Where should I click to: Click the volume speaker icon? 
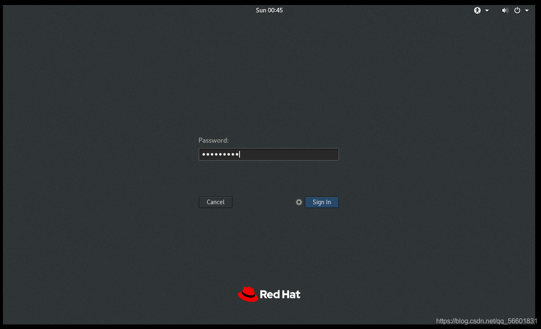505,10
